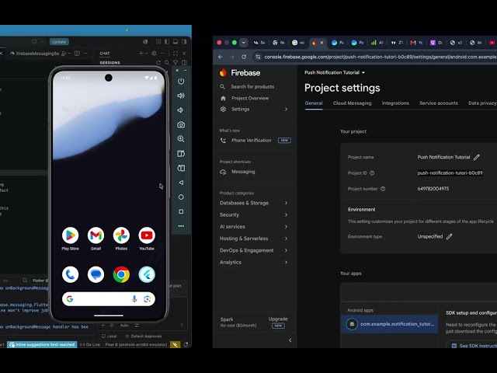The height and width of the screenshot is (373, 497).
Task: Toggle the primary side bar in editor
Action: [167, 41]
